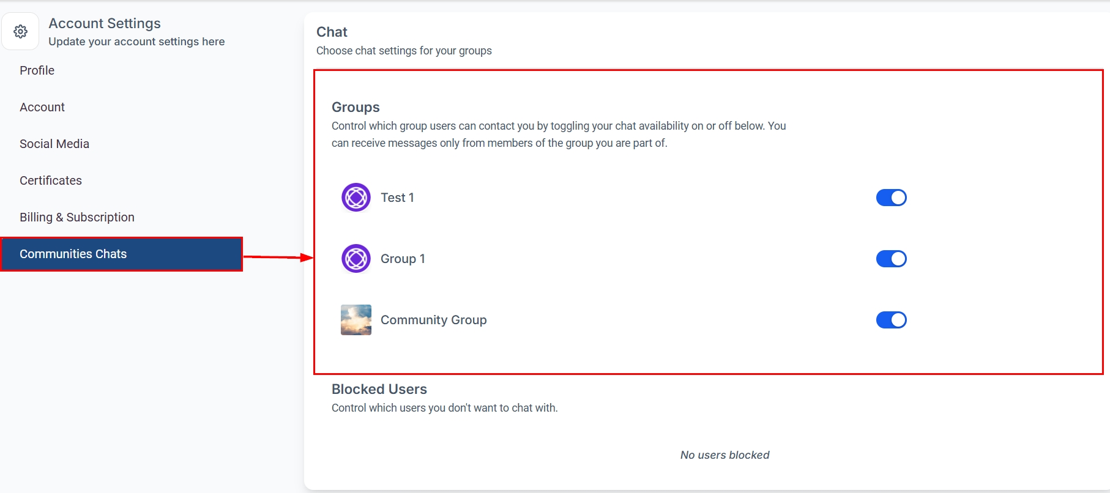Screen dimensions: 1110x493
Task: Click the Blocked Users heading
Action: coord(379,389)
